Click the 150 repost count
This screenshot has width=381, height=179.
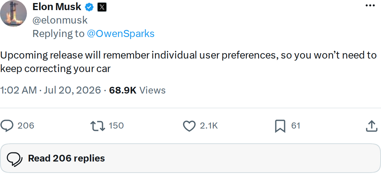pos(116,126)
